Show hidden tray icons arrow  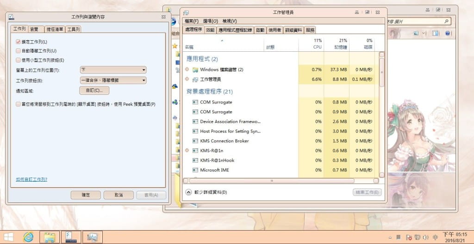pyautogui.click(x=390, y=238)
